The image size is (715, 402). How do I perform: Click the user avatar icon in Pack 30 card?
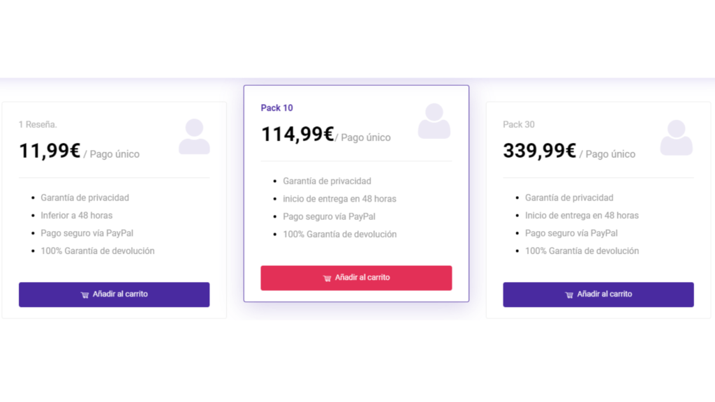(676, 137)
